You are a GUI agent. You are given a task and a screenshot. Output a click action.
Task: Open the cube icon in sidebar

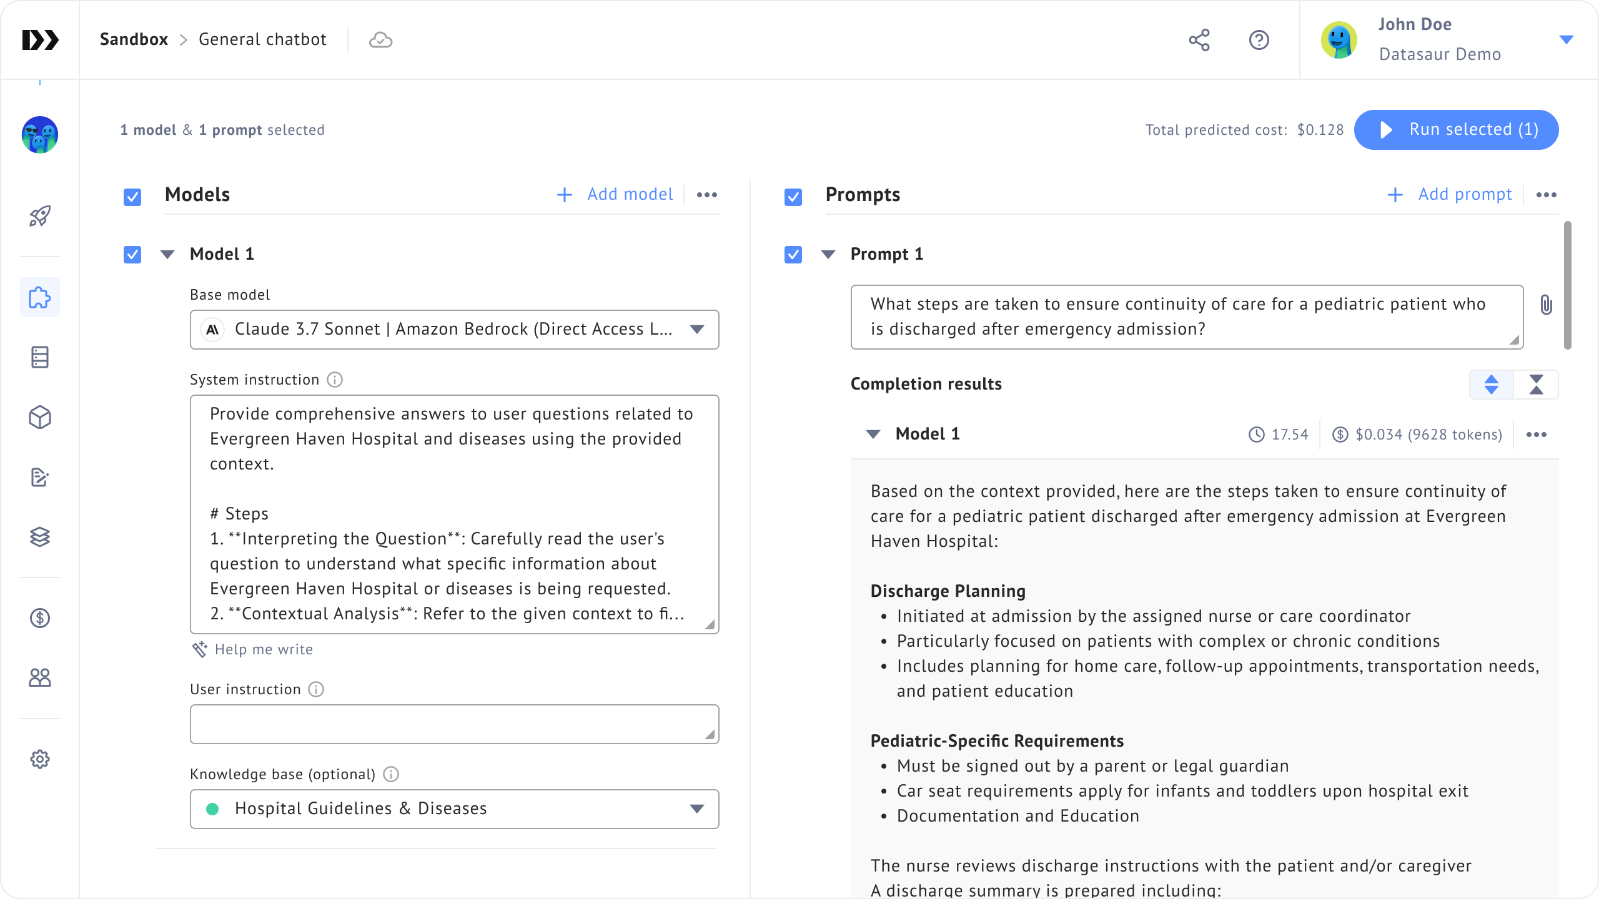(x=40, y=417)
